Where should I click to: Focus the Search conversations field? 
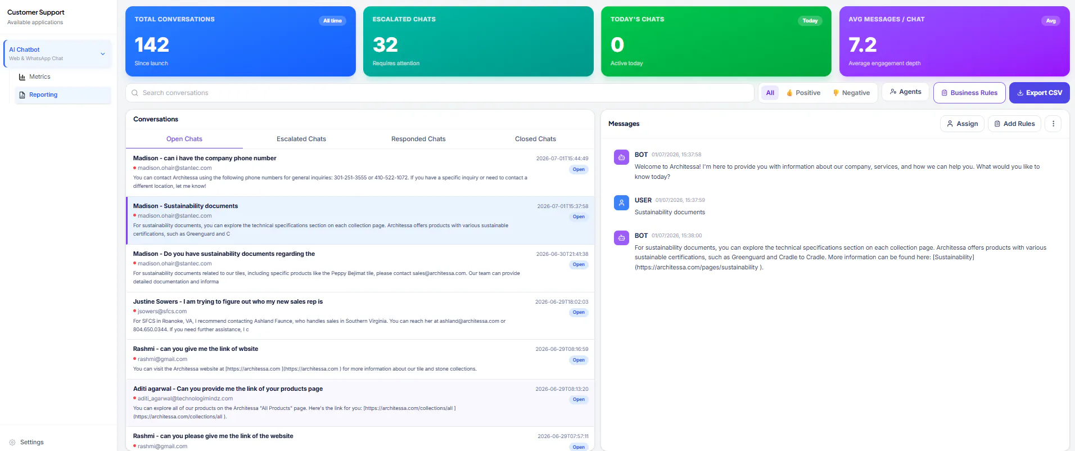[x=440, y=93]
